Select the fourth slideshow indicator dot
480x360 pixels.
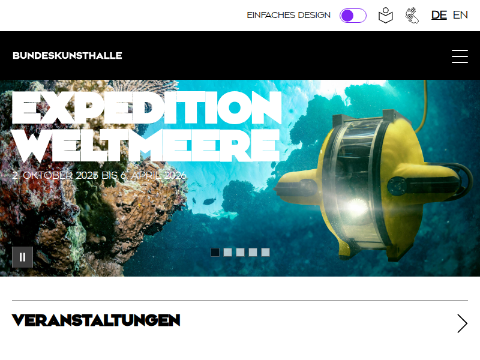(x=253, y=252)
